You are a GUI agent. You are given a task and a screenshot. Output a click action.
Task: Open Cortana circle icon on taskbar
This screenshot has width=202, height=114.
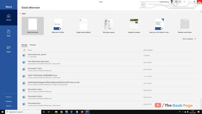(44, 112)
